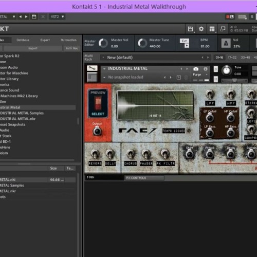Open the Purge dropdown menu
The height and width of the screenshot is (257, 257).
point(200,75)
